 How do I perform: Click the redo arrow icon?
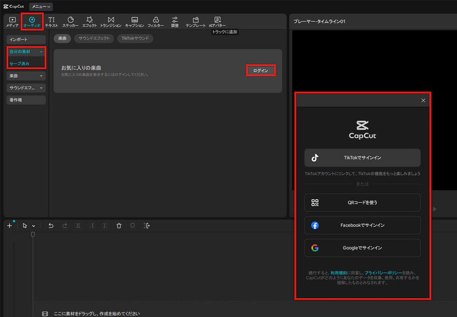(64, 226)
